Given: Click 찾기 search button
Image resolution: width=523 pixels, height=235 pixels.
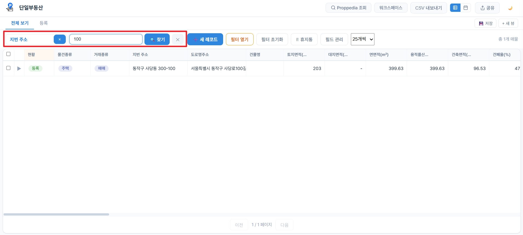Looking at the screenshot, I should [157, 39].
